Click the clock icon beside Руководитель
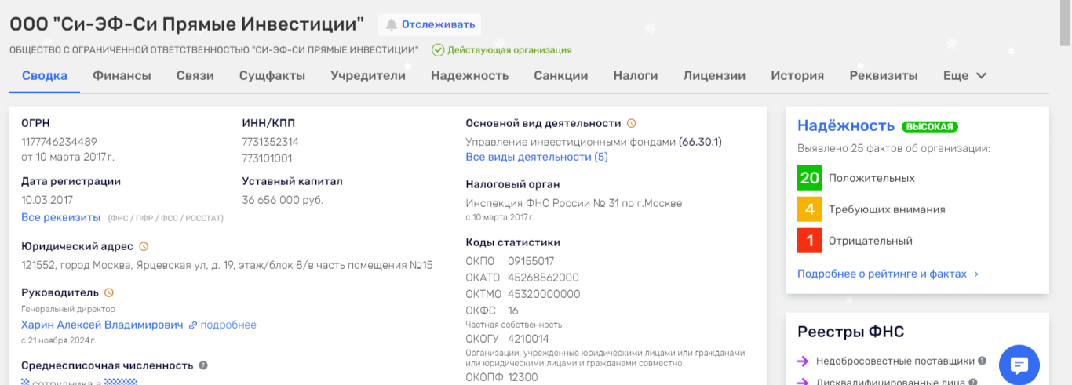The image size is (1072, 385). point(109,292)
